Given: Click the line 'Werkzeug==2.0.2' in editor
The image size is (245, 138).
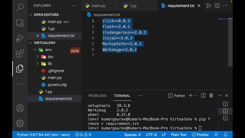Looking at the screenshot, I should pyautogui.click(x=119, y=49).
